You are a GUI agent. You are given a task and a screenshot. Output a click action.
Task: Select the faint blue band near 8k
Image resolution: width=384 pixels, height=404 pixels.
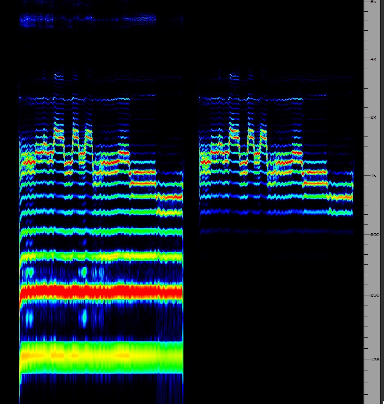[86, 19]
